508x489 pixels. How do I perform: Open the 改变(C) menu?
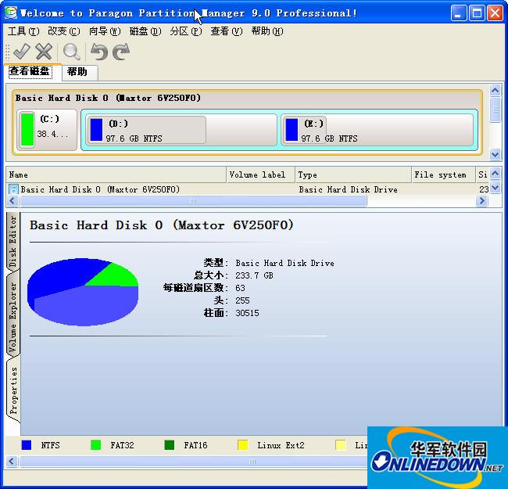pos(64,31)
